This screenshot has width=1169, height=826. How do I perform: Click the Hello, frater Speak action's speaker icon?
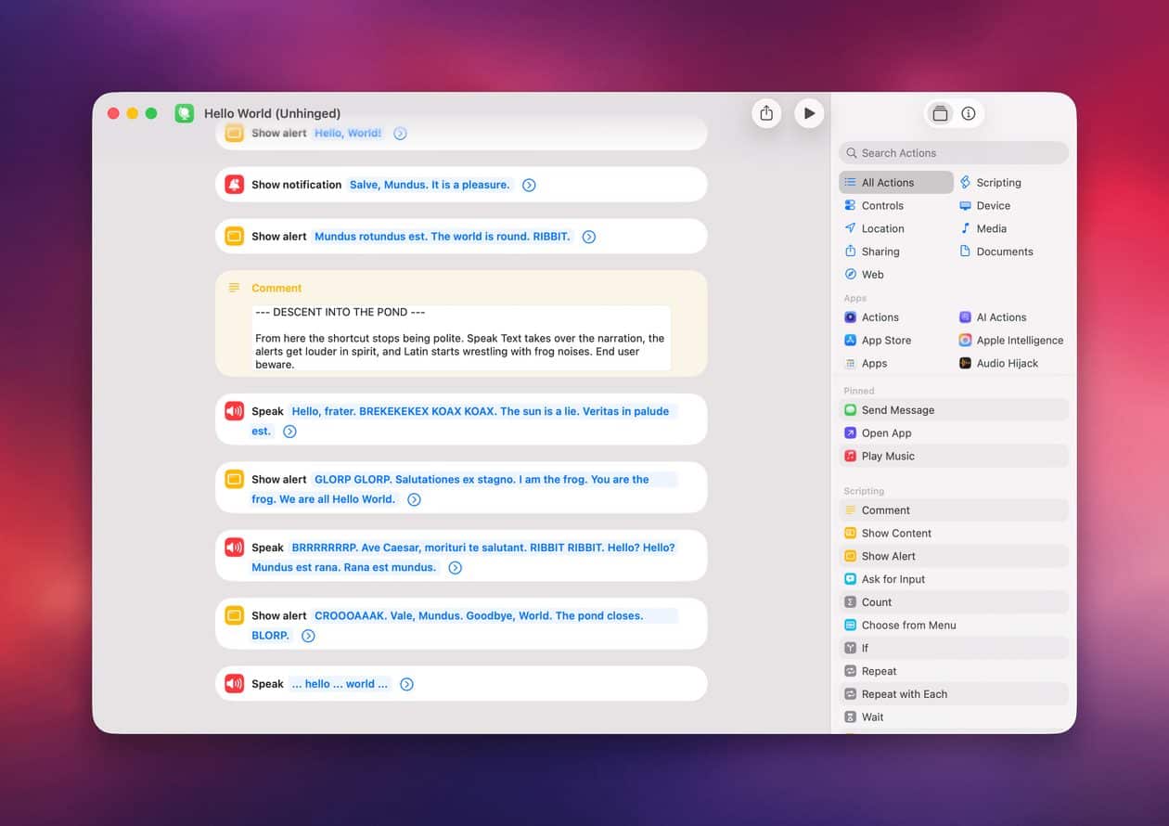[x=235, y=411]
